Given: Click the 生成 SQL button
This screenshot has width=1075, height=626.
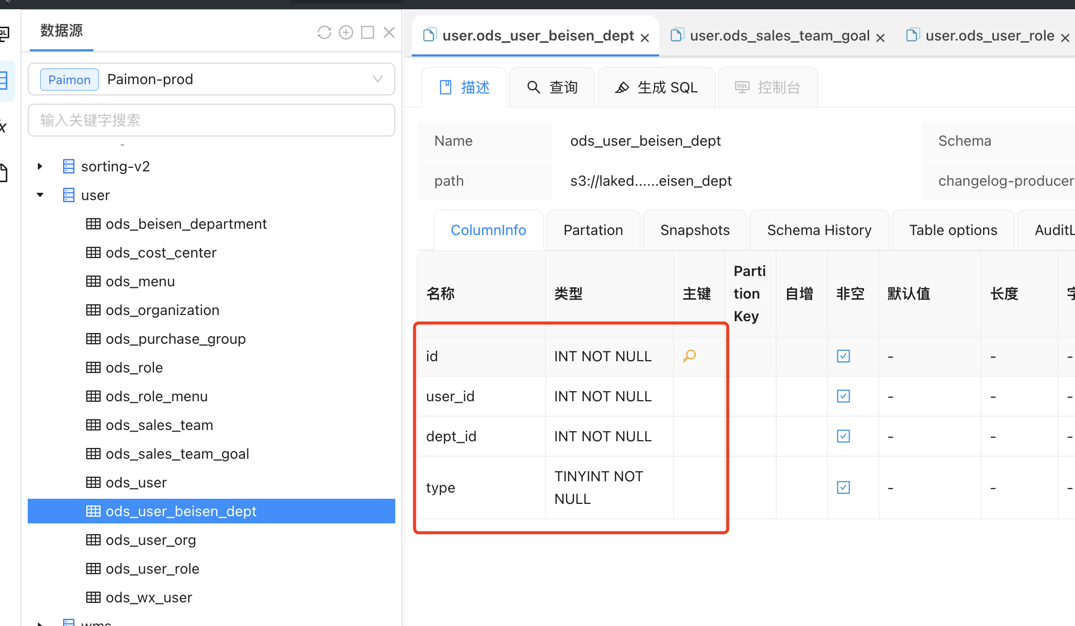Looking at the screenshot, I should point(657,87).
